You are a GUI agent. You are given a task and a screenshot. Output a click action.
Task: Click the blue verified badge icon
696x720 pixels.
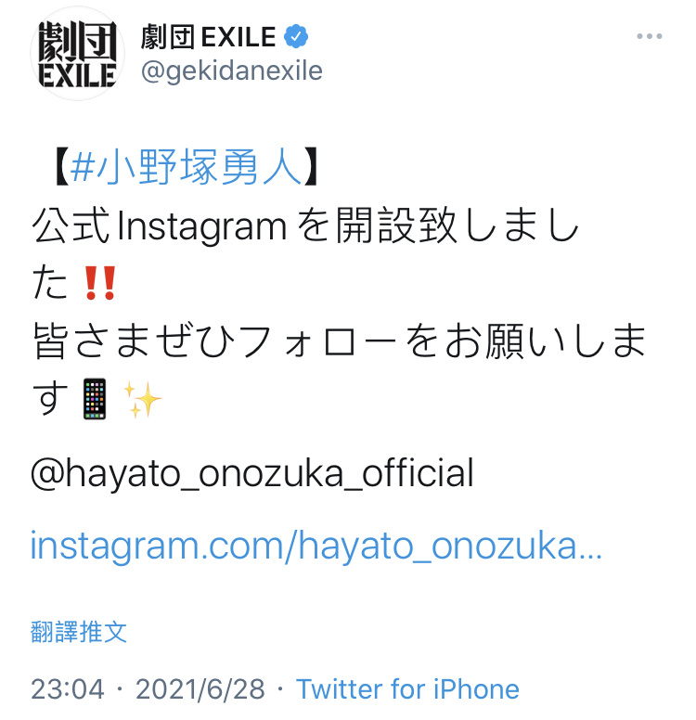(x=296, y=36)
